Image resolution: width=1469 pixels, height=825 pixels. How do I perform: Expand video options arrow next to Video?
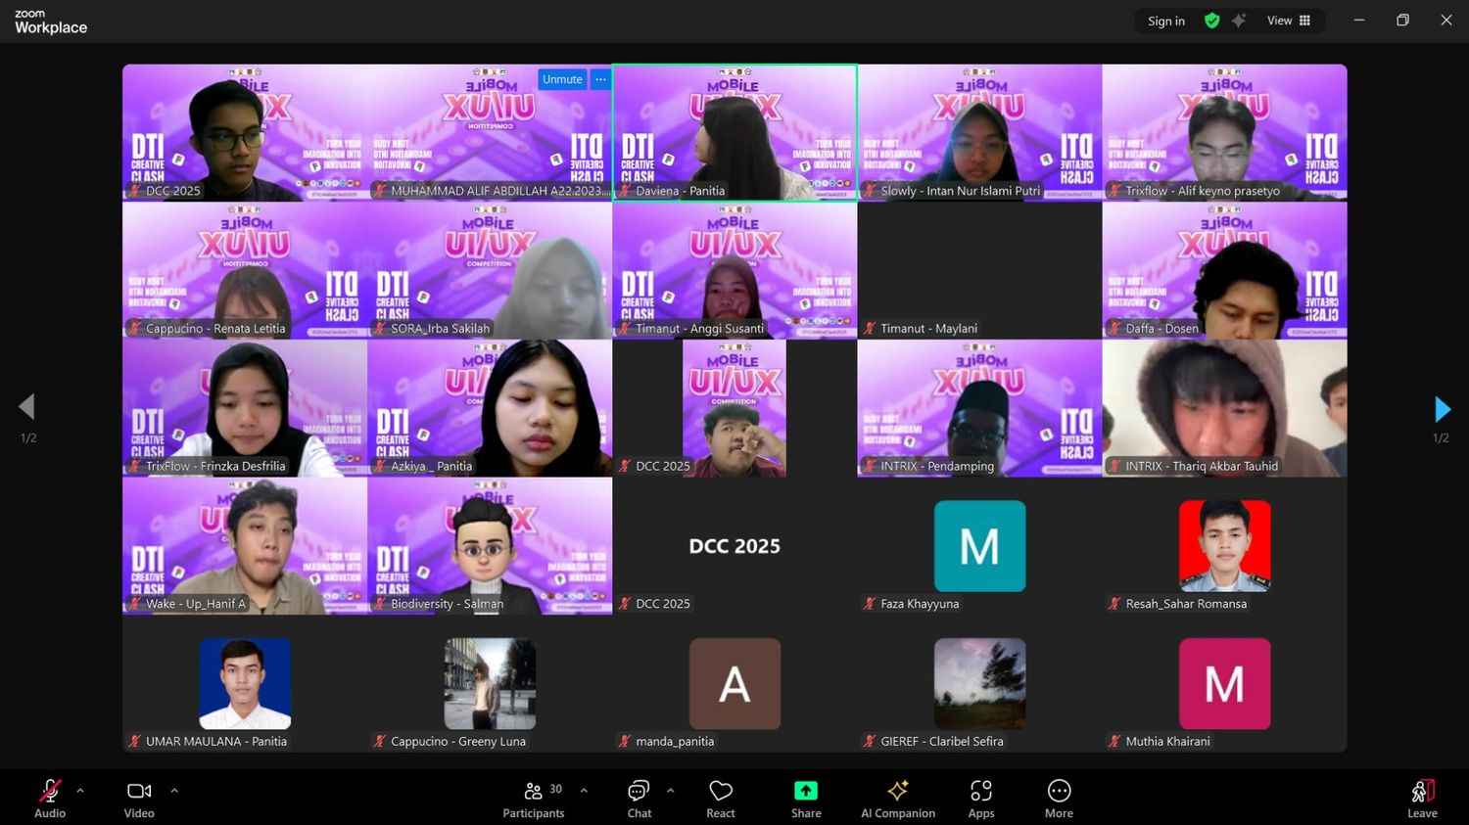[x=174, y=791]
